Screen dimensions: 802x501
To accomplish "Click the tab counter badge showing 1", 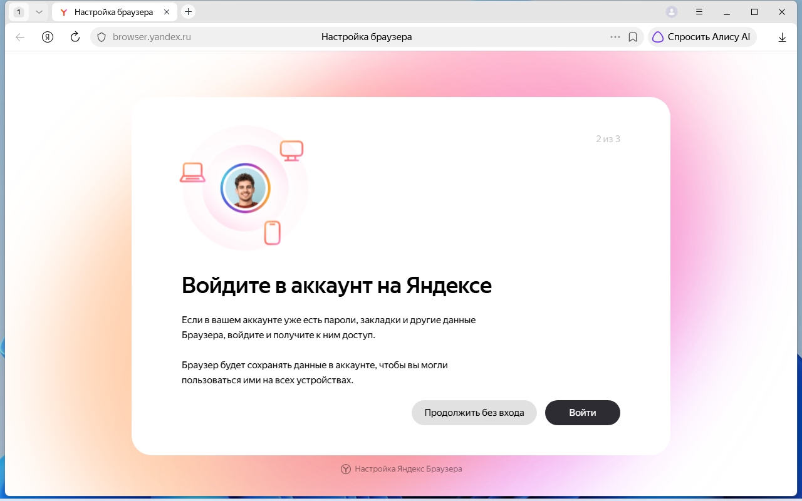I will point(19,12).
